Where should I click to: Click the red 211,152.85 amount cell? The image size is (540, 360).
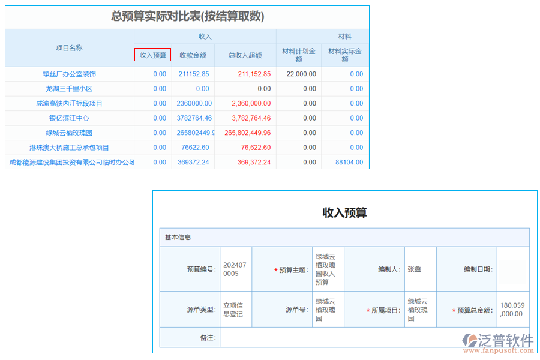click(x=254, y=74)
